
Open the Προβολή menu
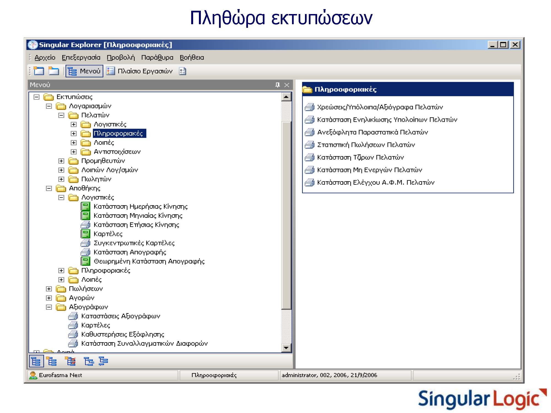[121, 58]
